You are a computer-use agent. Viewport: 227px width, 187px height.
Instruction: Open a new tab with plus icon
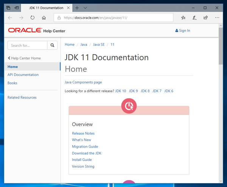pos(77,8)
